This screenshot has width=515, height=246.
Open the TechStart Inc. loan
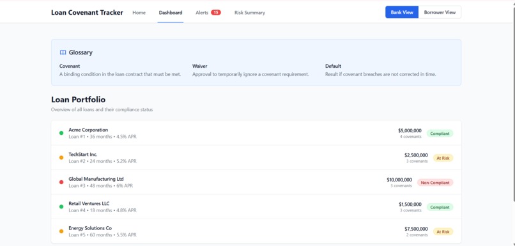256,158
